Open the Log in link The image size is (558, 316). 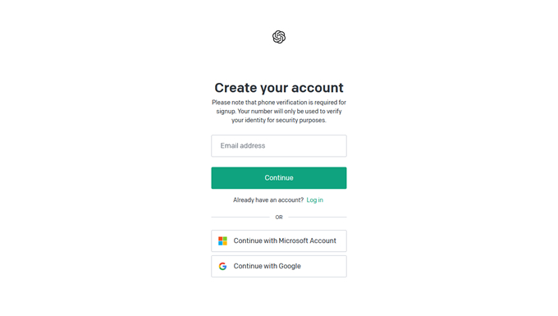314,200
